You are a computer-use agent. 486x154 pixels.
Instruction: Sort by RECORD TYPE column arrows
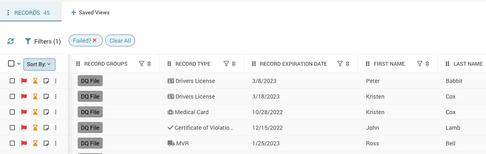(x=234, y=64)
